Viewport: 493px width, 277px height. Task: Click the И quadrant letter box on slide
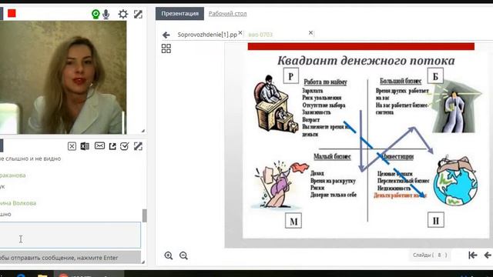click(x=436, y=220)
